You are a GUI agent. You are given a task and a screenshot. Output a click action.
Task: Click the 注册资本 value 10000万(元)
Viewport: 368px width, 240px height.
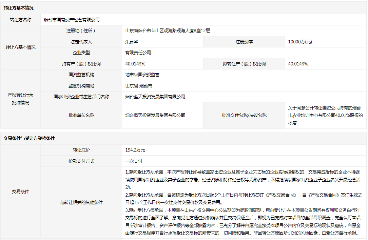coord(300,42)
